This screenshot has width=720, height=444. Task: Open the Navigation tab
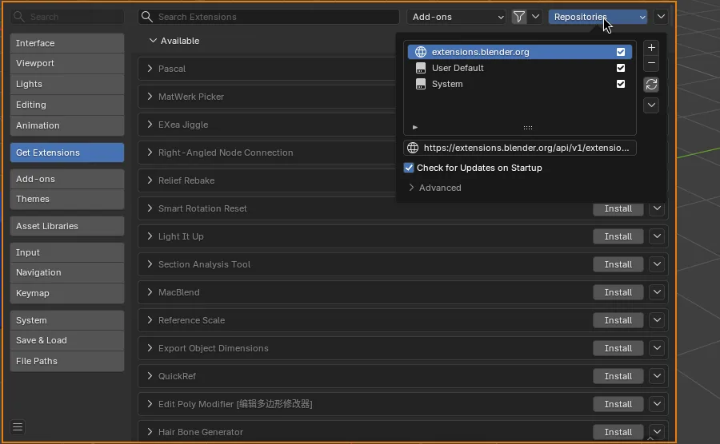click(67, 272)
